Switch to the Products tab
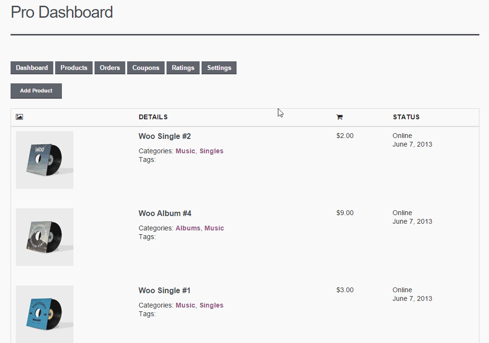 pos(74,68)
